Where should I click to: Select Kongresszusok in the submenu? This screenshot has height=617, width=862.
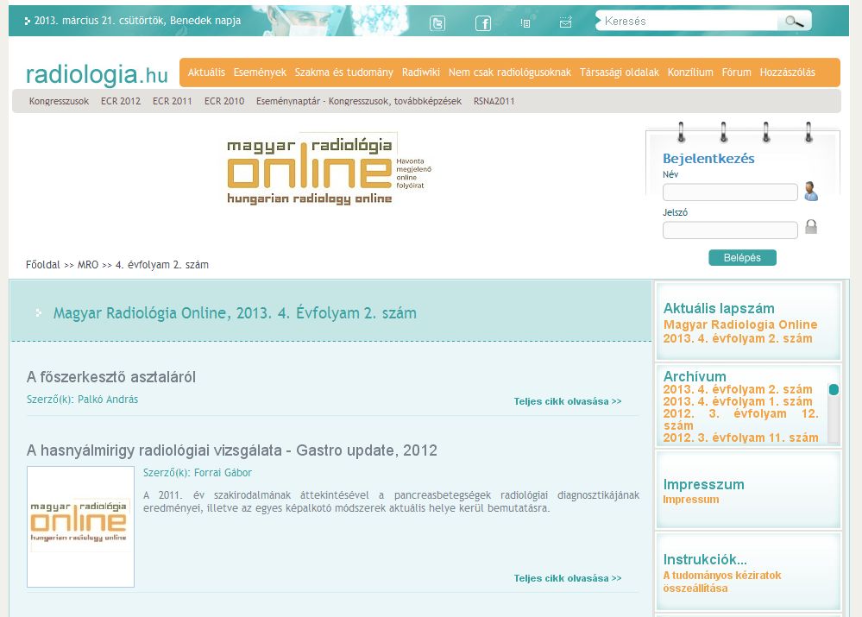(59, 101)
